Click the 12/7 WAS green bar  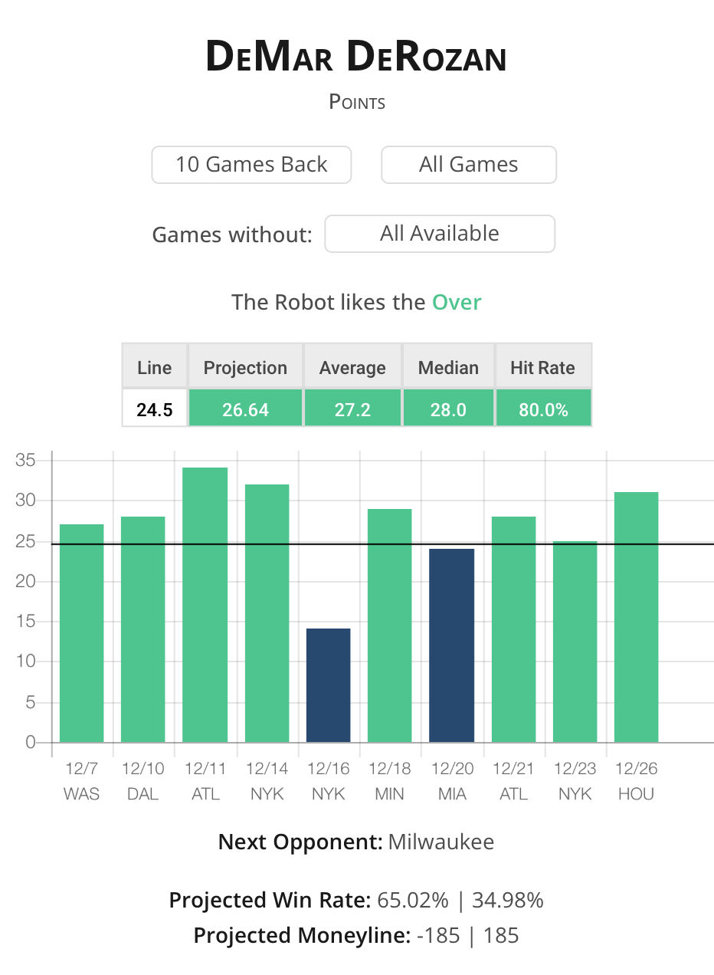[82, 633]
